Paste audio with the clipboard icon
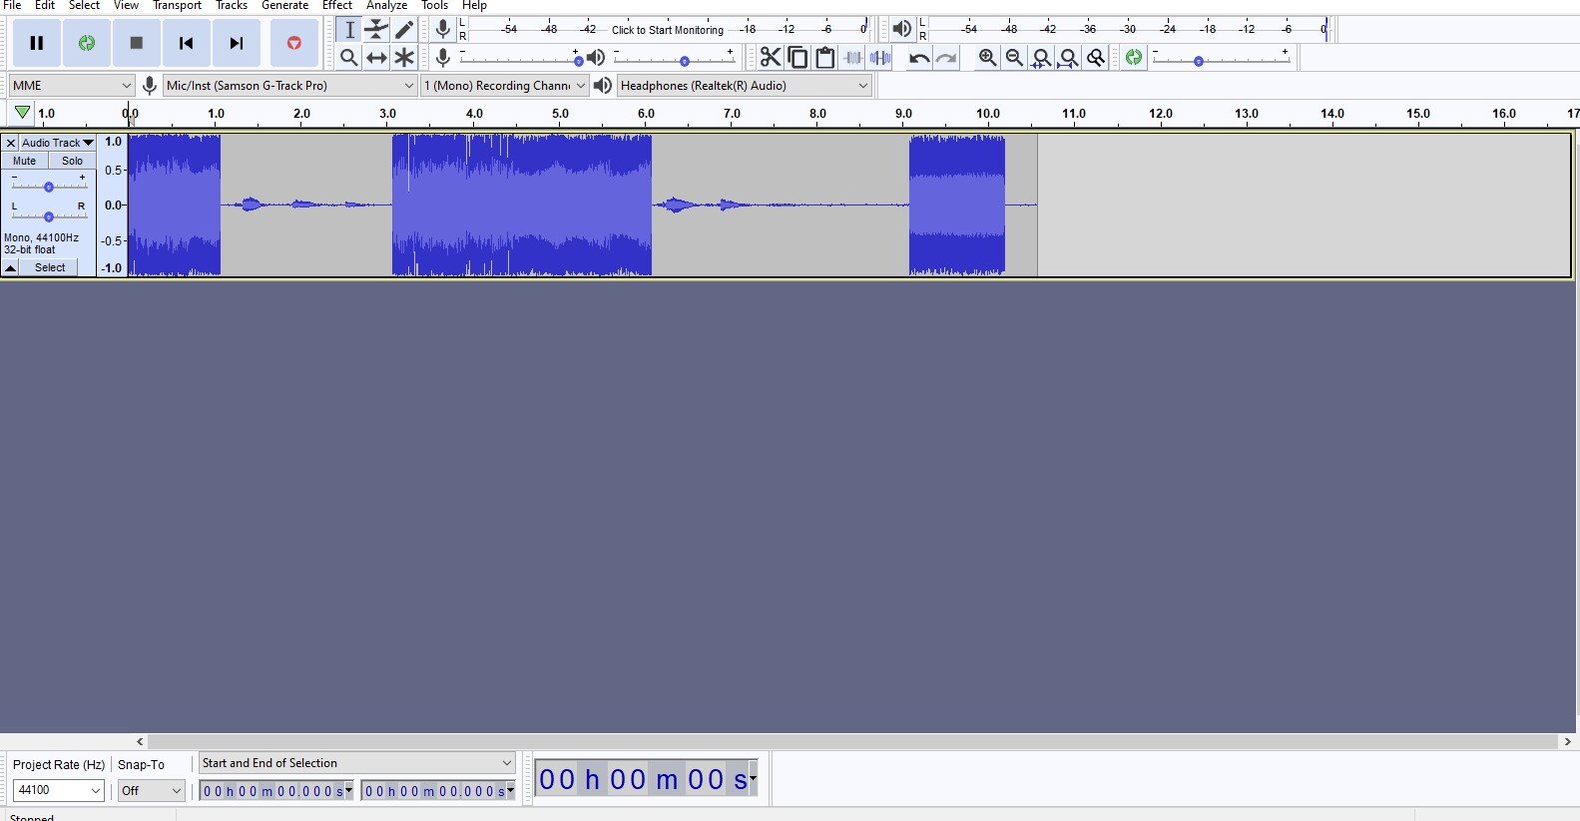Viewport: 1580px width, 821px height. (x=825, y=58)
